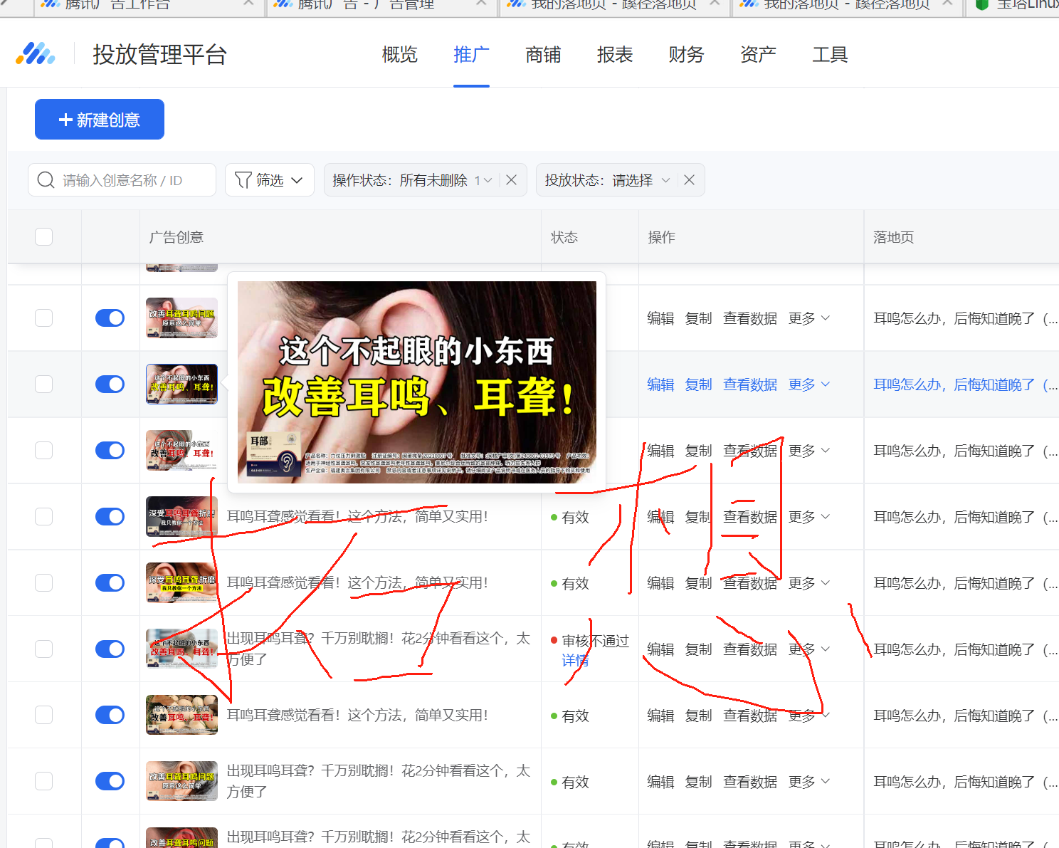
Task: Click 有效 status in the mushroom thumbnail row
Action: pos(575,716)
